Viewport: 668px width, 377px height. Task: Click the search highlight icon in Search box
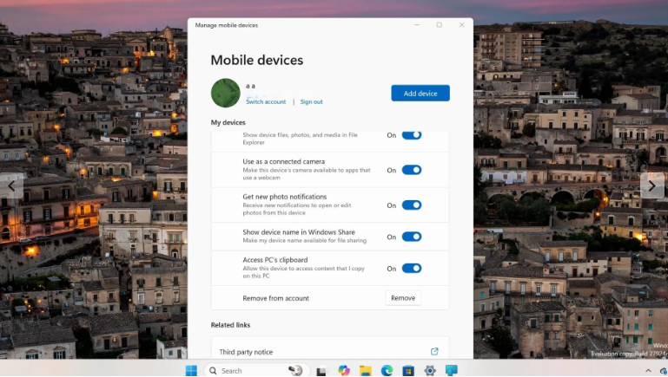point(295,371)
